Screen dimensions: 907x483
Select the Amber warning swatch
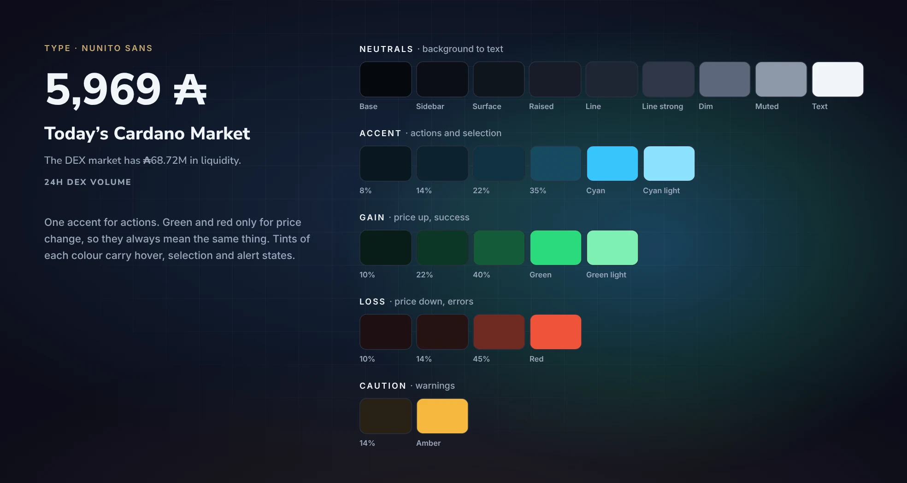[x=442, y=416]
